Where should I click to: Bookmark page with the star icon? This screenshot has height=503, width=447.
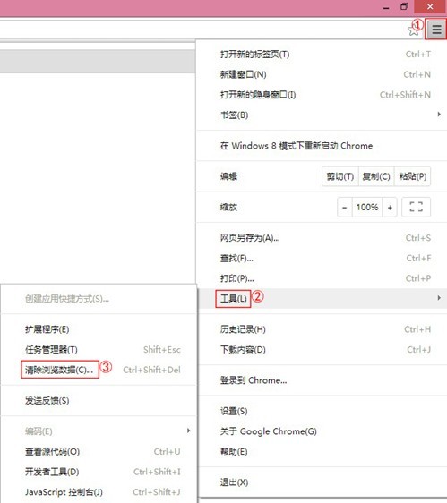(413, 30)
